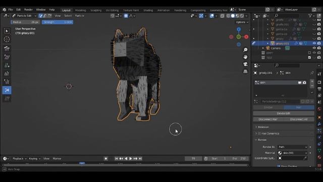The width and height of the screenshot is (323, 182).
Task: Open the File menu
Action: [x=11, y=10]
